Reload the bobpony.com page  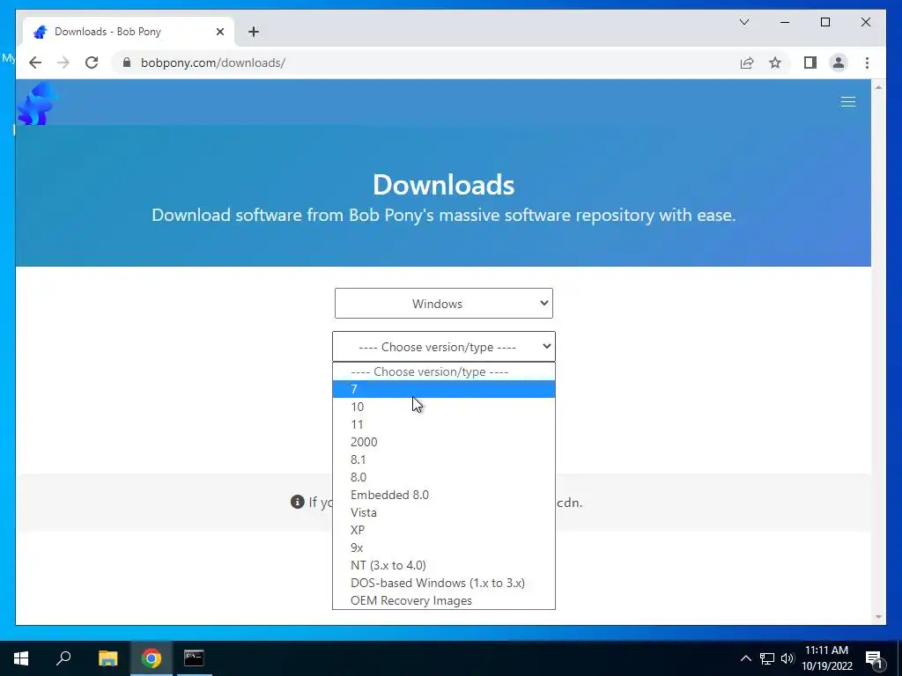[92, 62]
